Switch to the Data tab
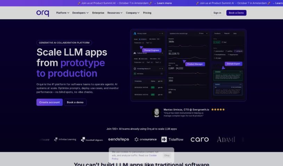Viewport: 283px width, 166px height. click(235, 34)
